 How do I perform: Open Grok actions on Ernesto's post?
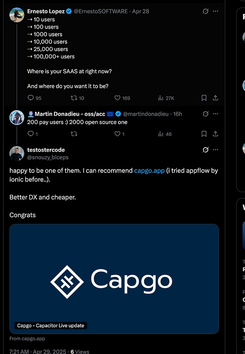[x=205, y=11]
